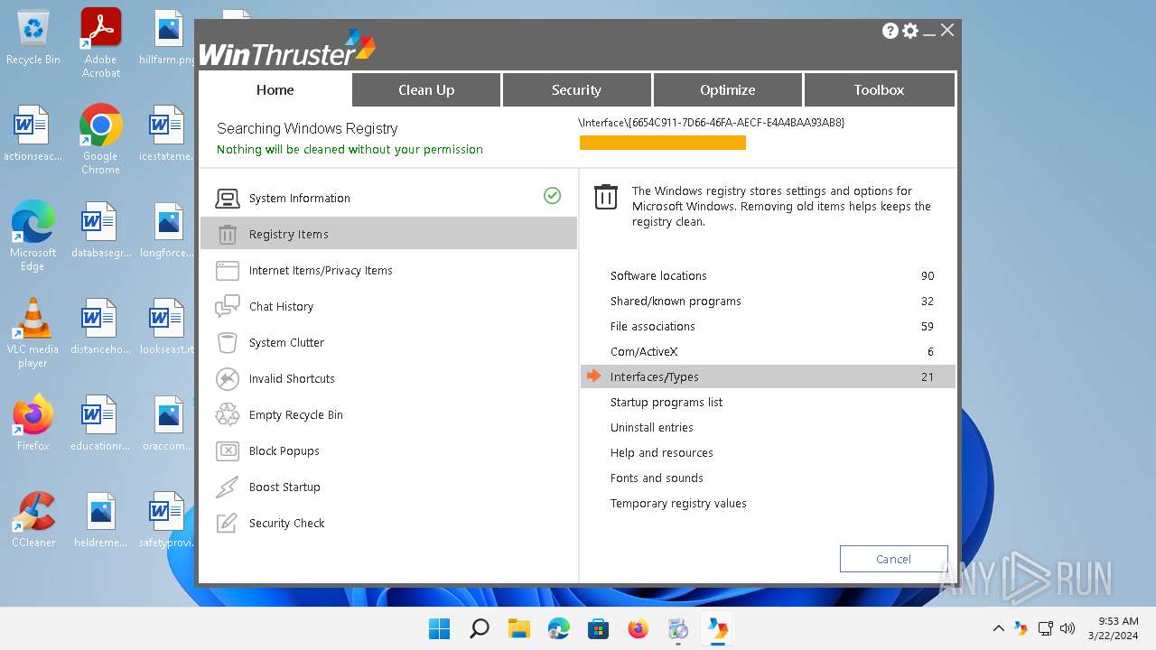This screenshot has height=650, width=1156.
Task: Select the Google Chrome desktop shortcut
Action: (x=100, y=139)
